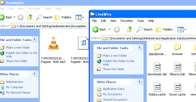The width and height of the screenshot is (196, 102).
Task: Open the Tools menu in the LimeWire window
Action: (141, 21)
